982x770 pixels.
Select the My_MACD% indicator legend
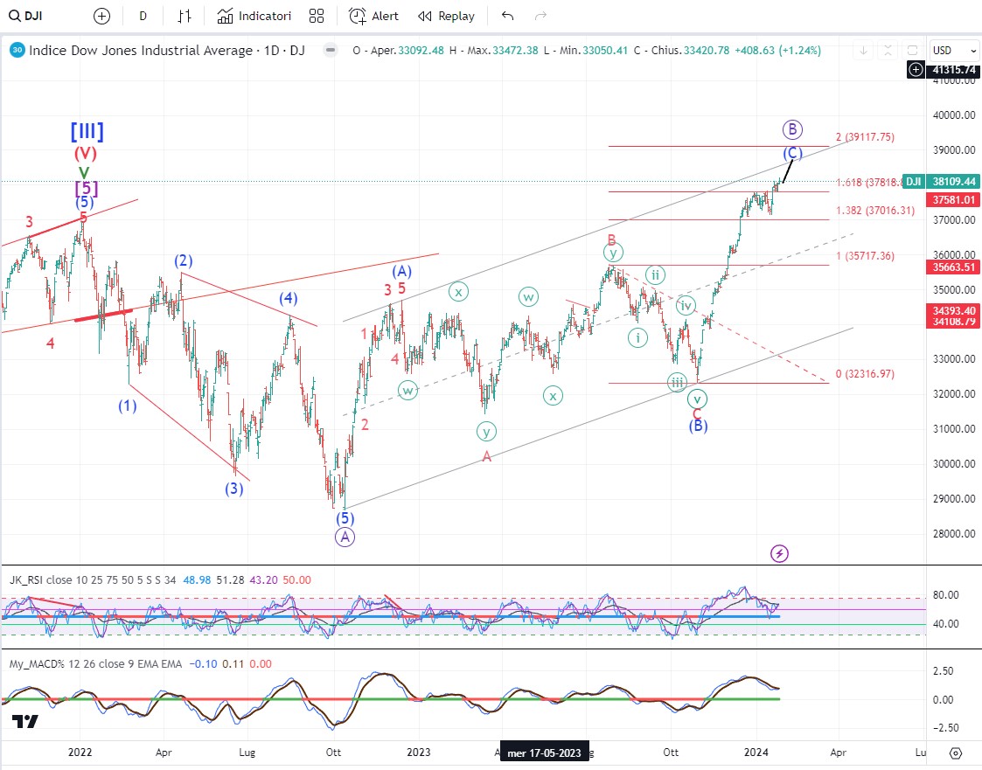pos(95,664)
